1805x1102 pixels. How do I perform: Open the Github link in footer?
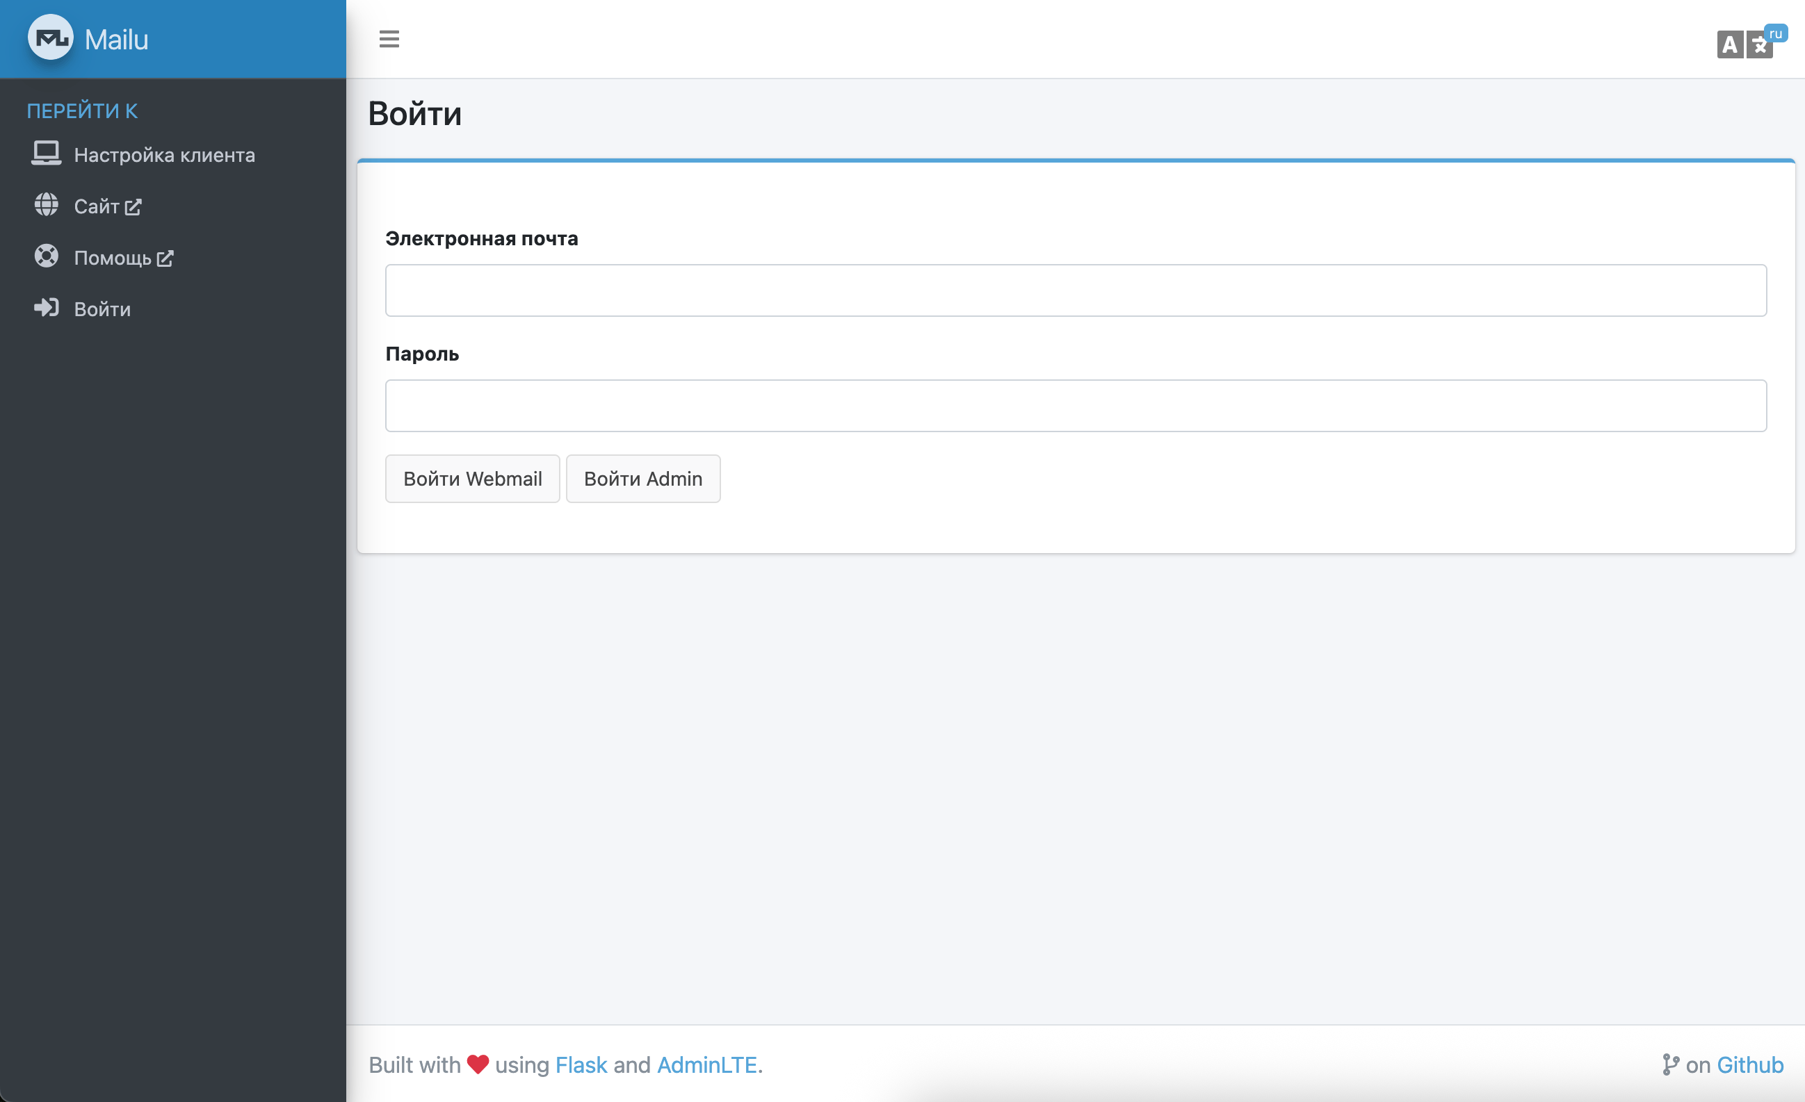point(1749,1064)
